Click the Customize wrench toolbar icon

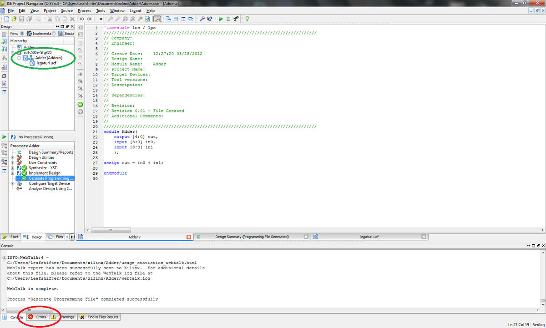pos(202,19)
